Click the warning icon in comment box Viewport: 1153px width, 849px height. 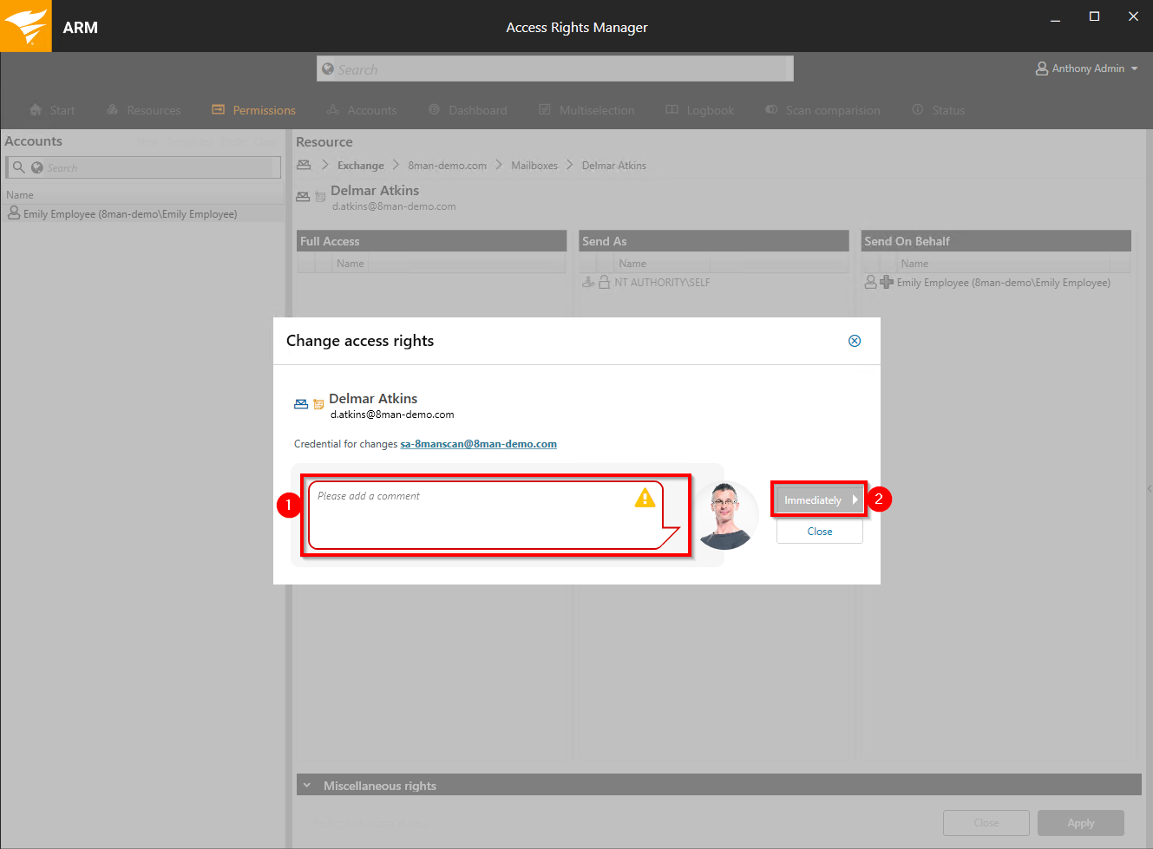coord(645,498)
